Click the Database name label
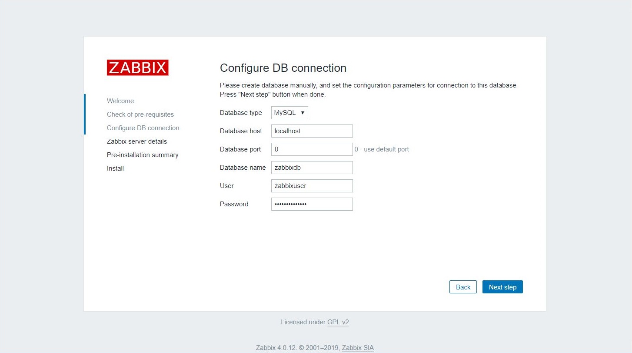 click(x=243, y=168)
